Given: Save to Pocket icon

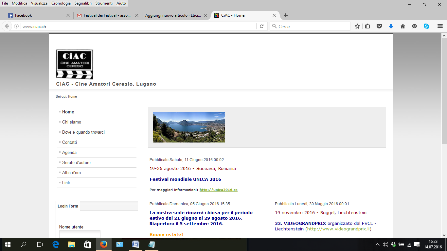Looking at the screenshot, I should 379,26.
